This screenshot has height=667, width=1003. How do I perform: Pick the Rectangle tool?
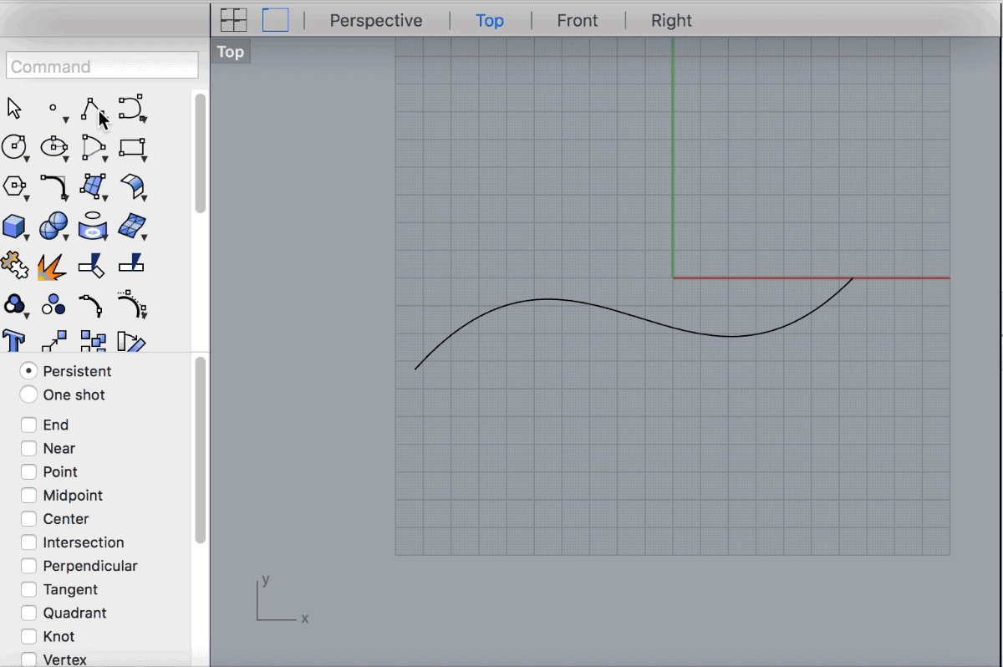click(131, 148)
